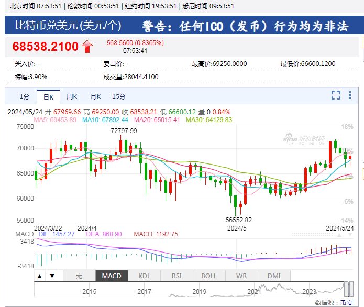Open the 币安 data source link
Image resolution: width=364 pixels, height=307 pixels.
[x=347, y=303]
